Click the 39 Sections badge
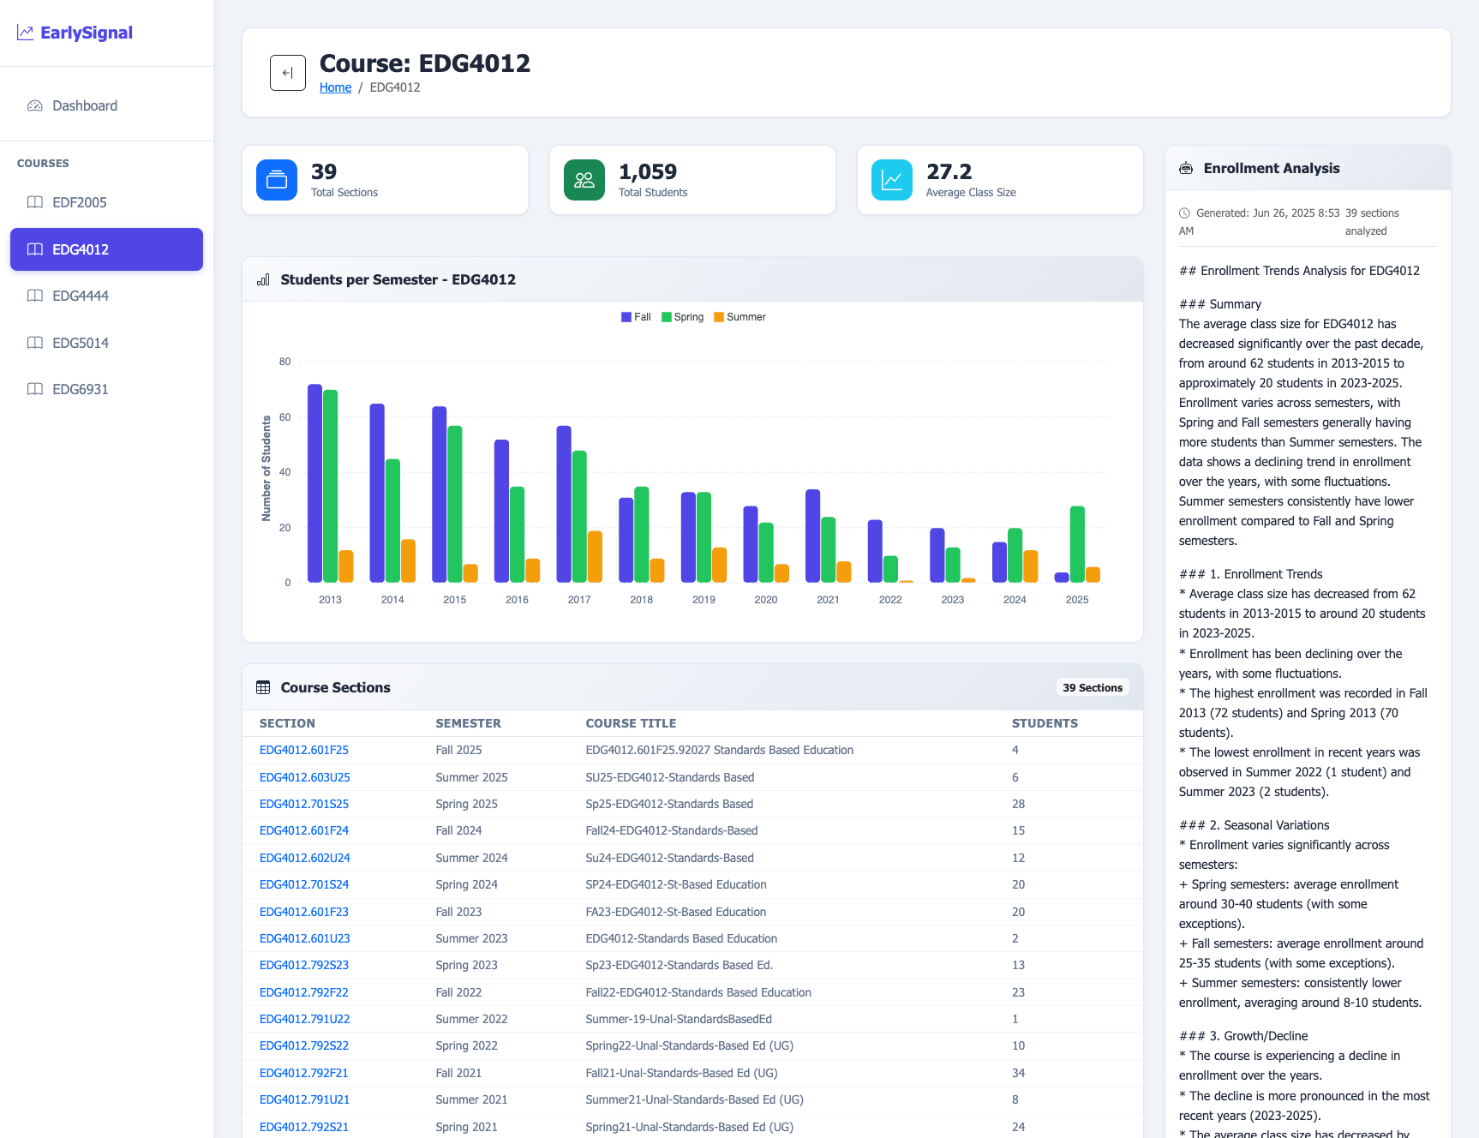Image resolution: width=1479 pixels, height=1138 pixels. click(1092, 688)
